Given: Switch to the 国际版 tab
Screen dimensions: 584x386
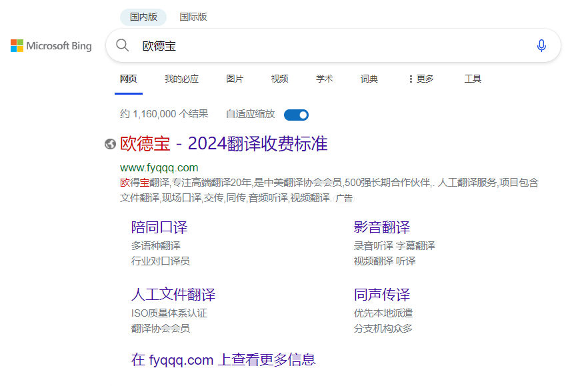Looking at the screenshot, I should tap(193, 17).
